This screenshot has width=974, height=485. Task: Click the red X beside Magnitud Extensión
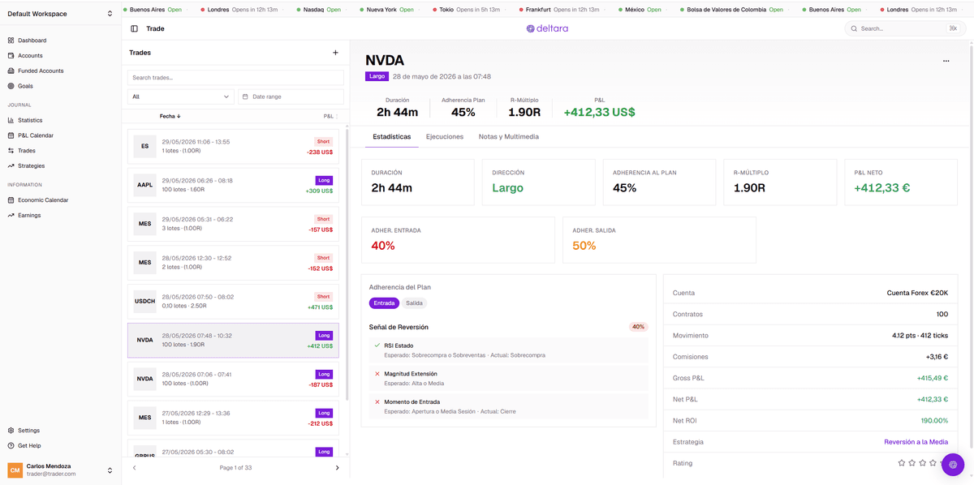click(377, 374)
